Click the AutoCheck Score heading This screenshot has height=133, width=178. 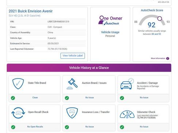152,10
